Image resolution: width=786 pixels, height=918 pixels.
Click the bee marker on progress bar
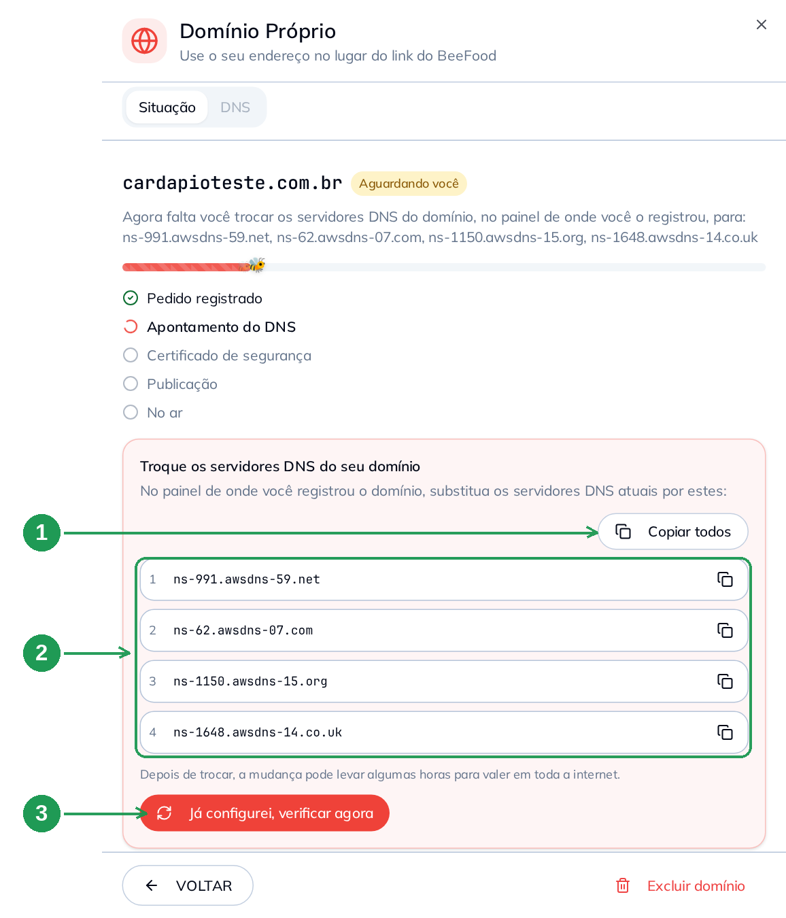pyautogui.click(x=256, y=265)
